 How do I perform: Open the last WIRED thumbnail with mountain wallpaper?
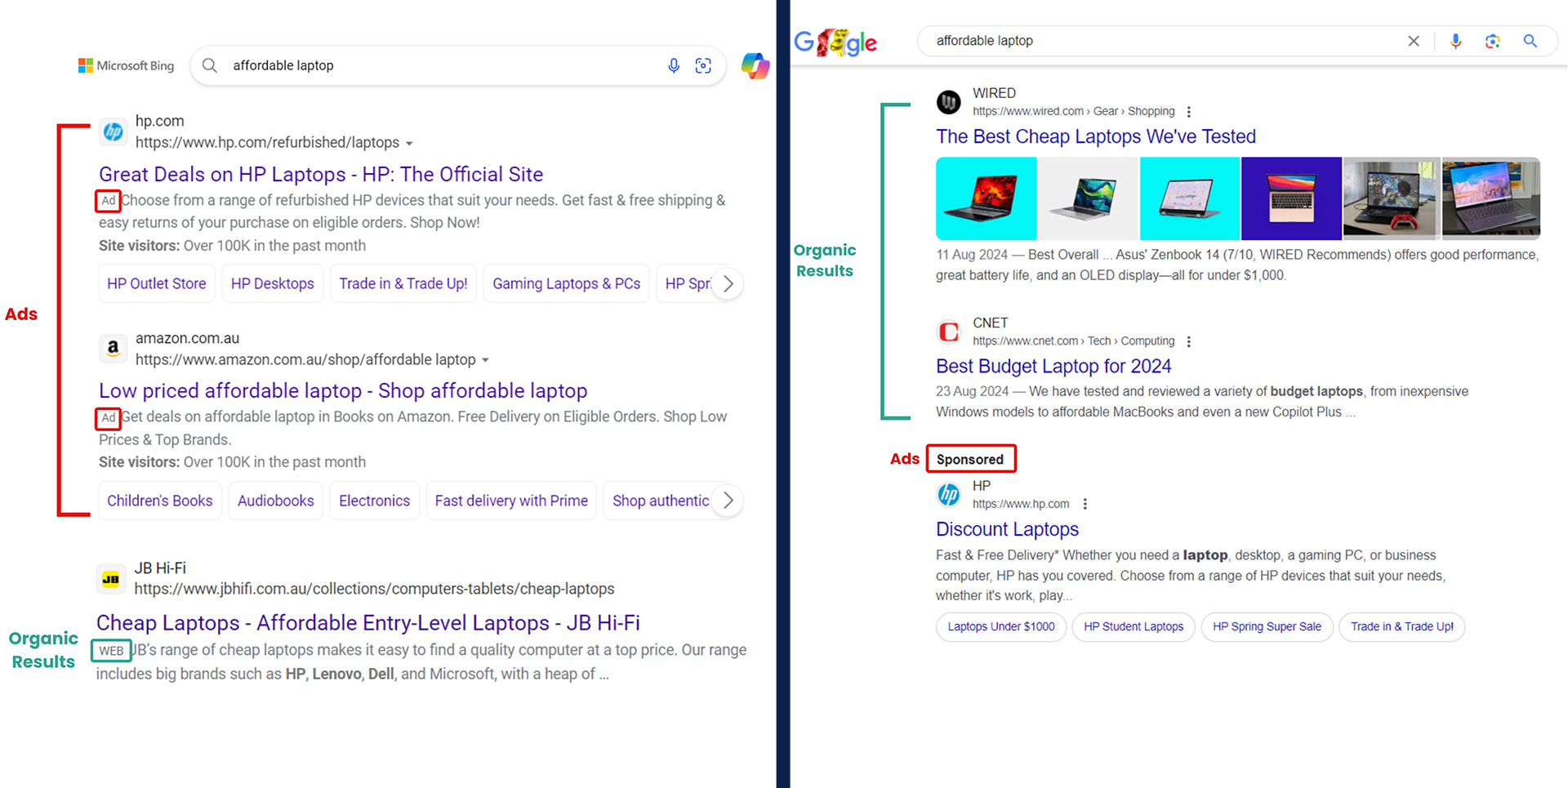1491,198
